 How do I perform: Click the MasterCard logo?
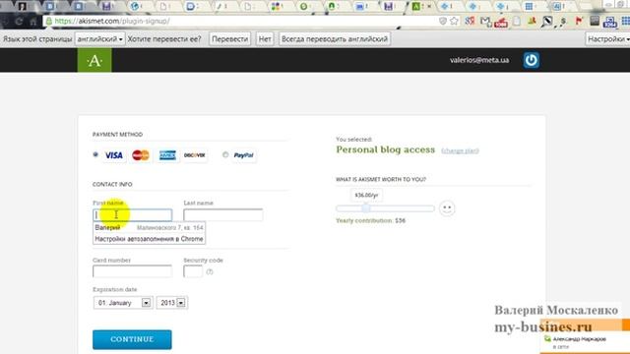coord(141,155)
